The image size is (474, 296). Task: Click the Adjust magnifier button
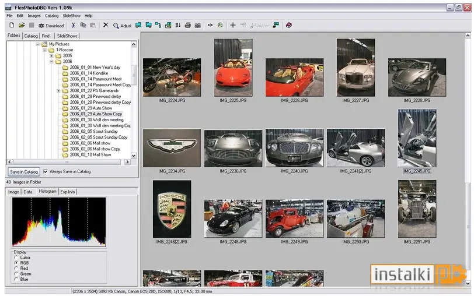(122, 26)
